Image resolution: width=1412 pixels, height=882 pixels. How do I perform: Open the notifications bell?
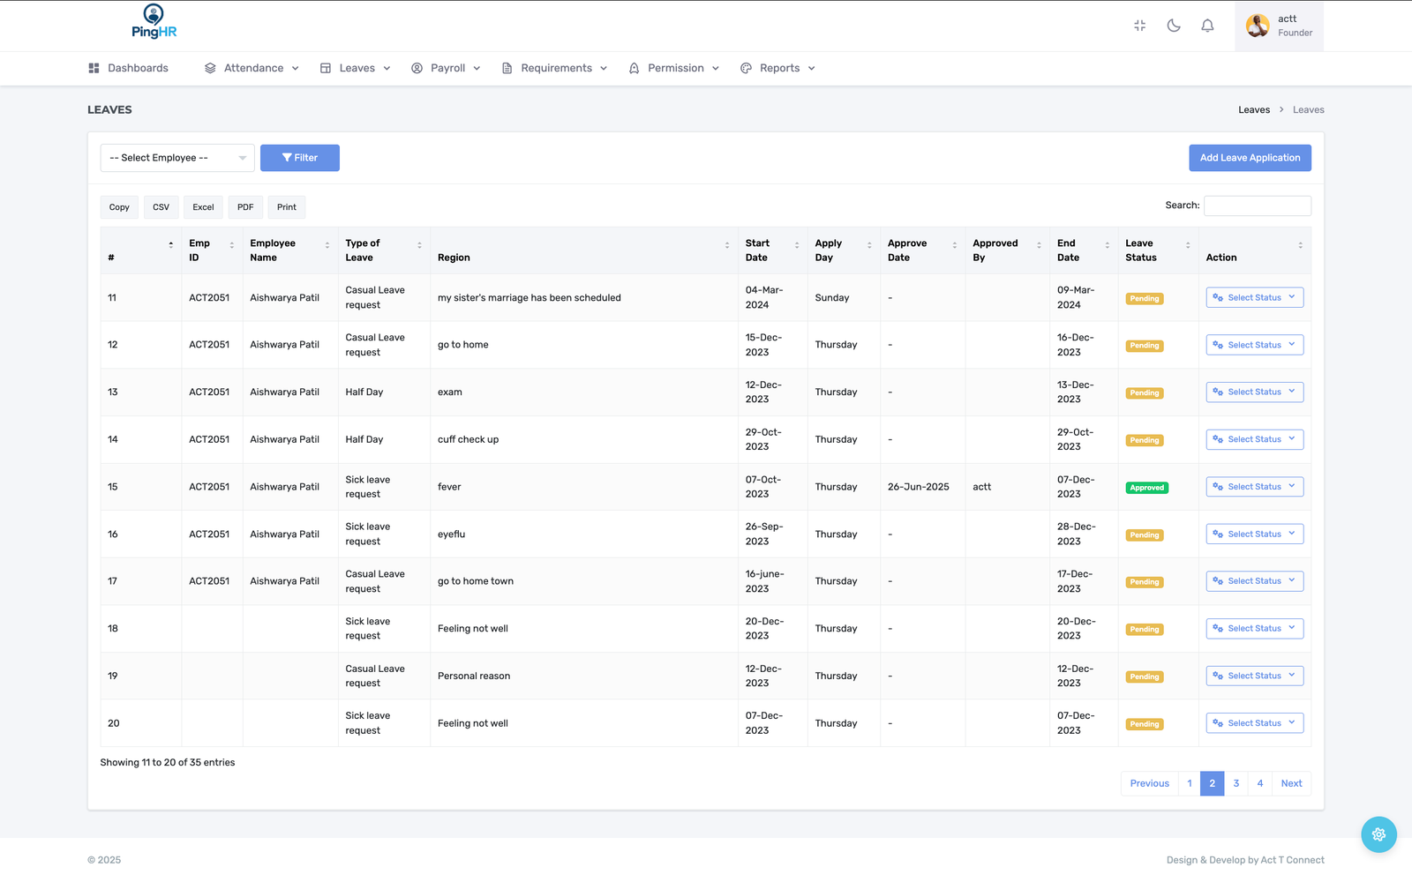[x=1207, y=26]
